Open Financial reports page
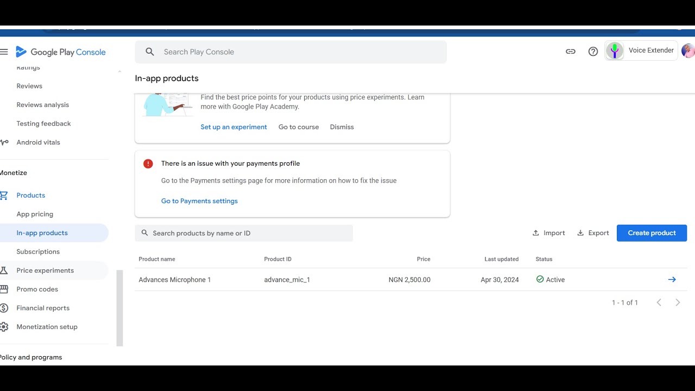The height and width of the screenshot is (391, 695). (43, 308)
